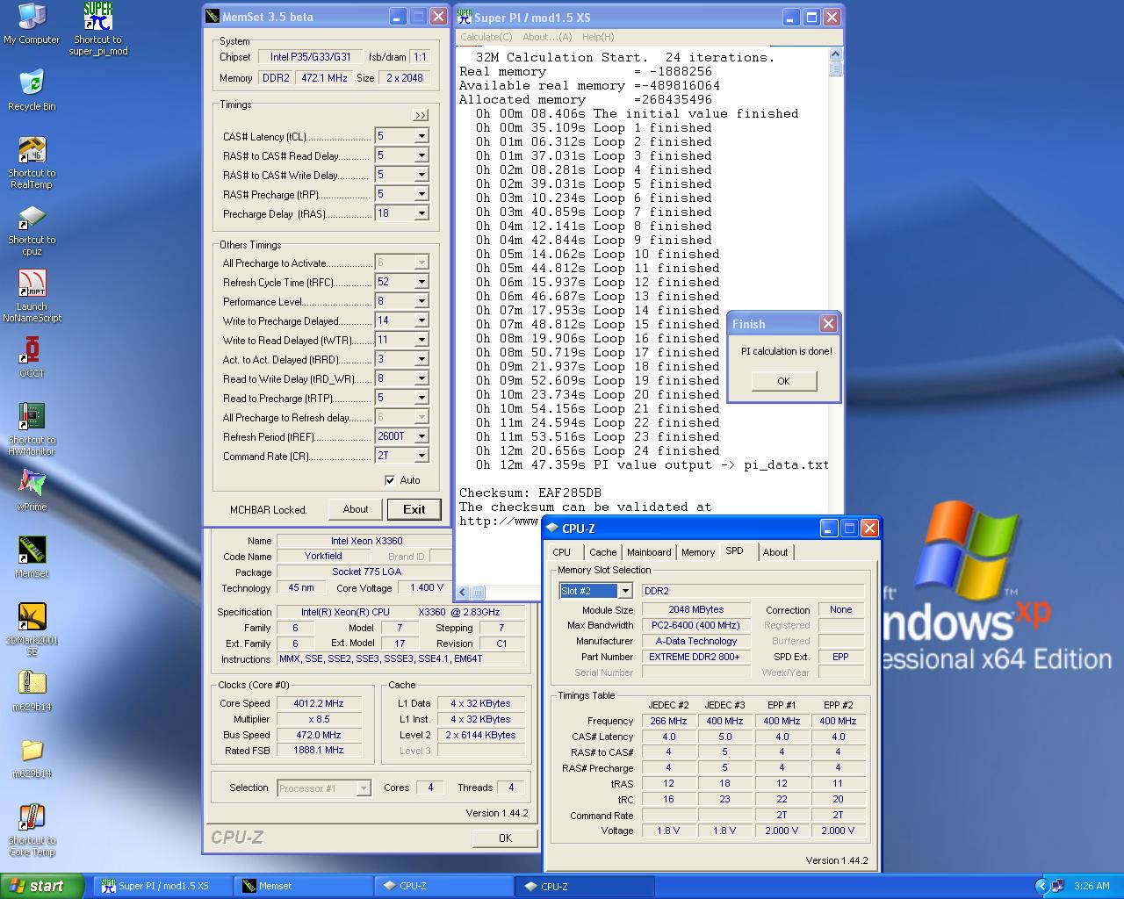
Task: Click the >> expand button in Timings
Action: (421, 115)
